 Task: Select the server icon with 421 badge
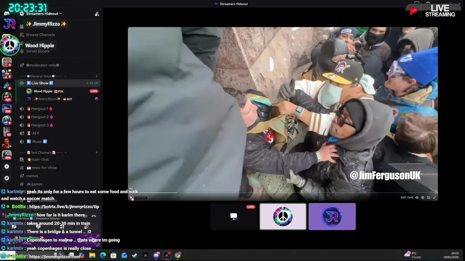coord(7,97)
